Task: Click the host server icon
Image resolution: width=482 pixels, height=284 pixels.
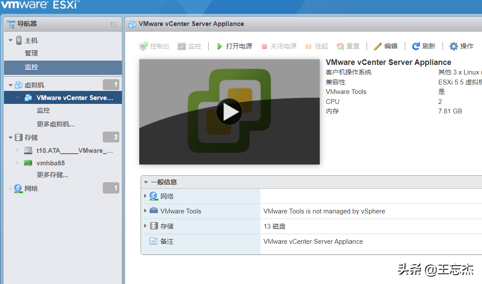Action: (19, 40)
